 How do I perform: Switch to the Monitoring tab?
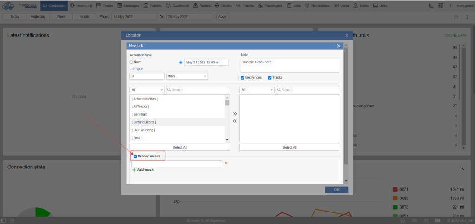click(x=81, y=6)
